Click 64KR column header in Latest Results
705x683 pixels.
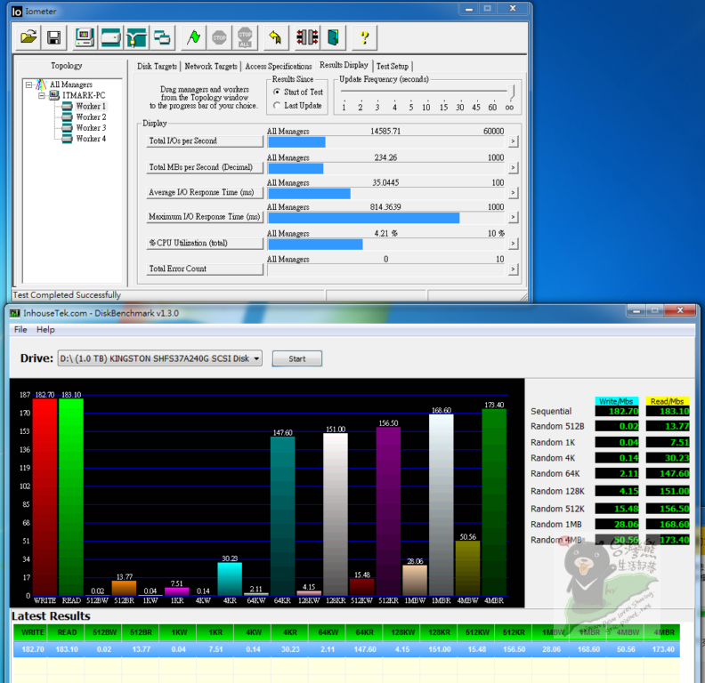tap(365, 632)
